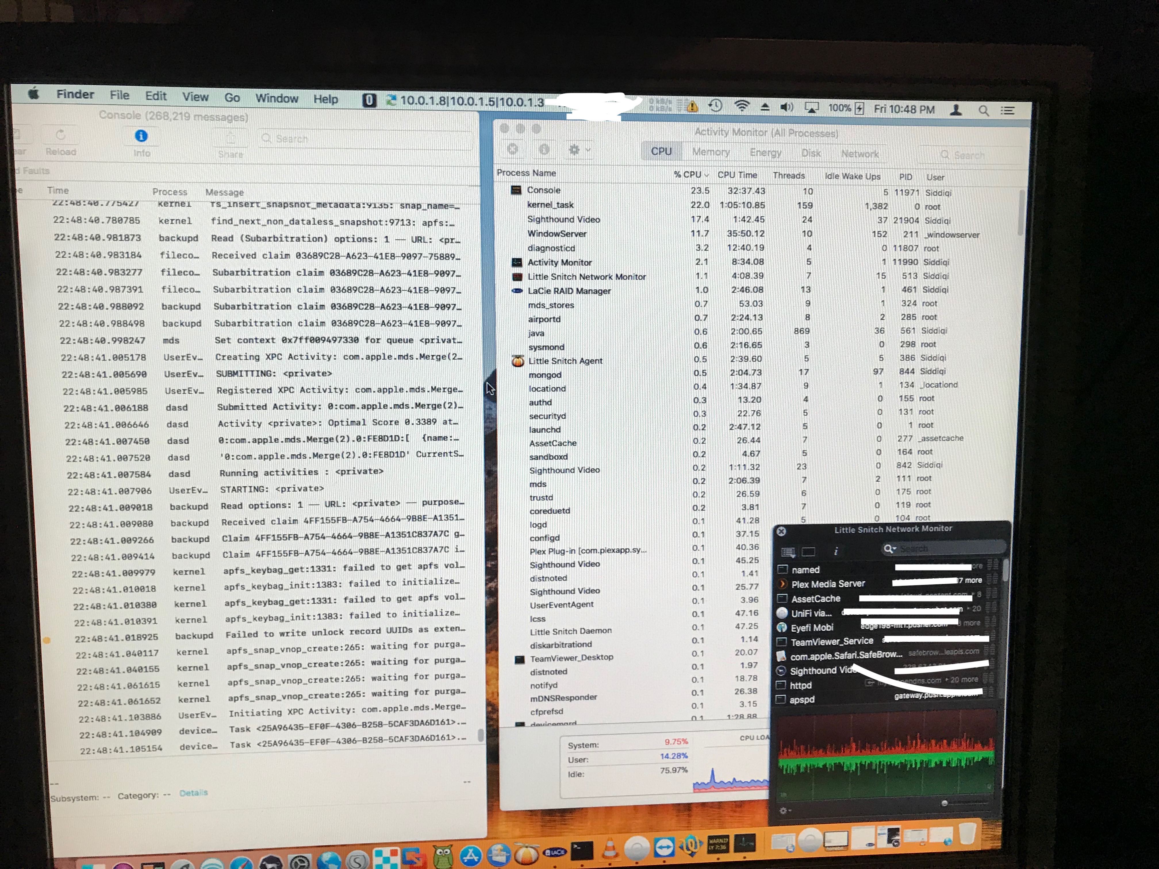Sort by the Idle Wake Ups column header
Screen dimensions: 1159x869
point(853,176)
